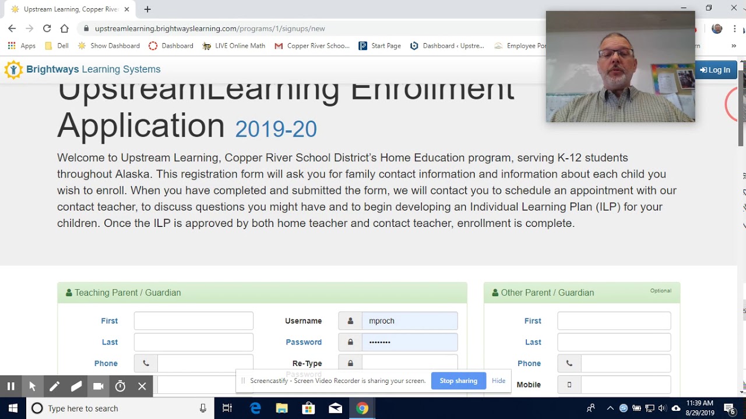Open the Windows Start menu

click(13, 409)
